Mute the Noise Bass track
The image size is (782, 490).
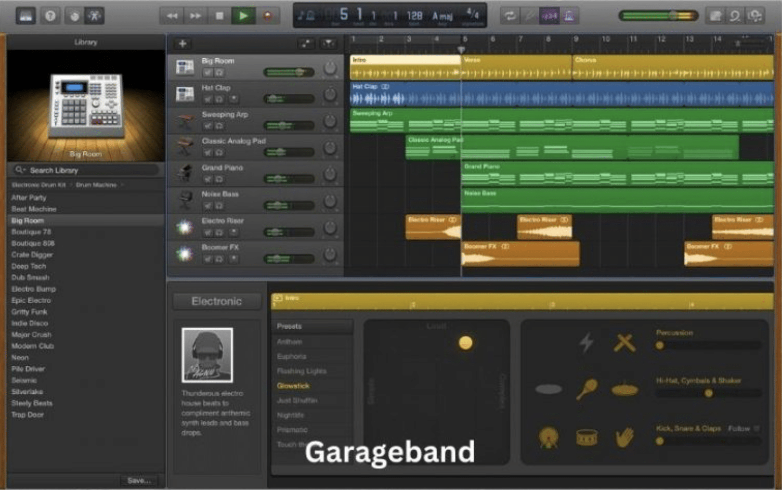click(x=208, y=206)
